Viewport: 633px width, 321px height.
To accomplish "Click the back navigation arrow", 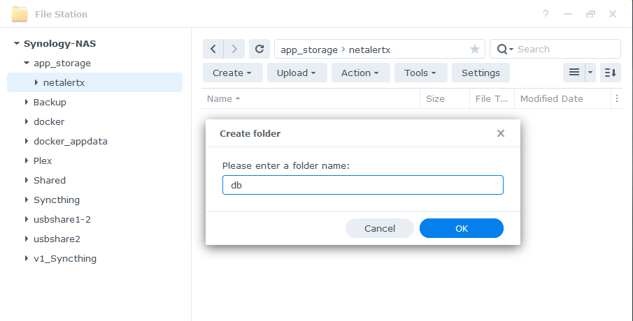I will pos(213,49).
